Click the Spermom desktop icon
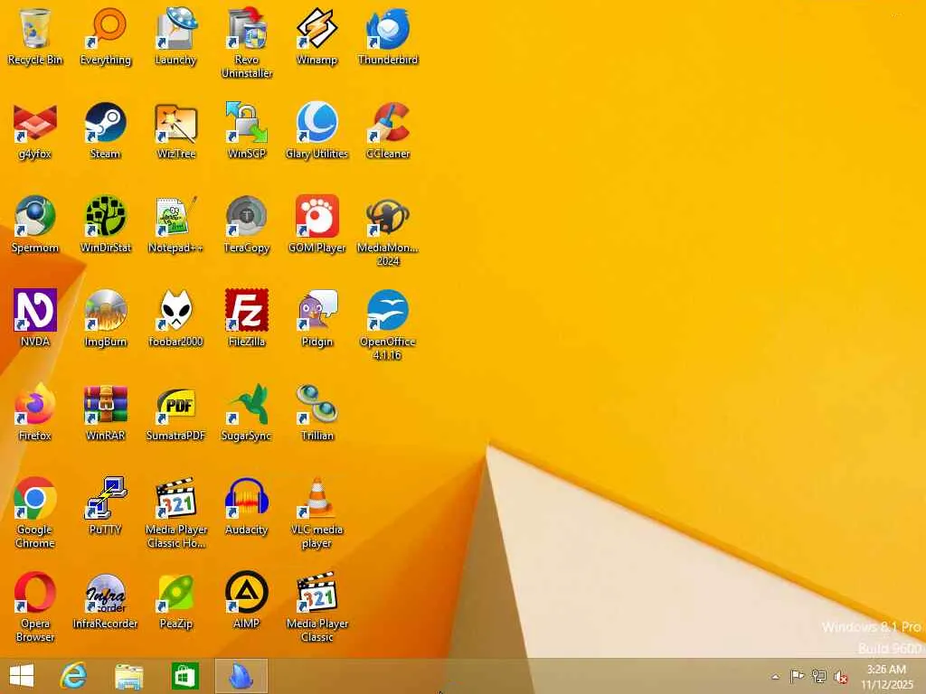Viewport: 926px width, 694px height. pos(35,225)
